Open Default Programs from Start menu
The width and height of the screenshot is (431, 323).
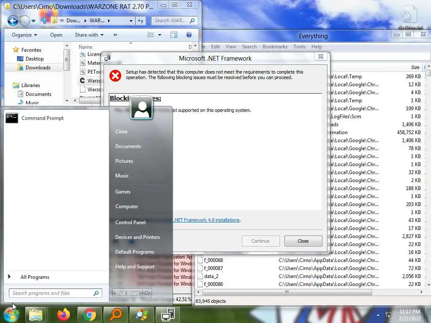click(134, 252)
